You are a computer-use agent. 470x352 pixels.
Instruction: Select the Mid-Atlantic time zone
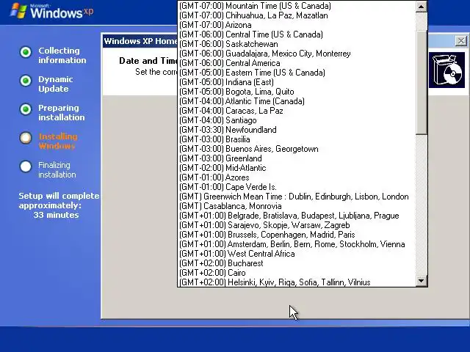[297, 168]
